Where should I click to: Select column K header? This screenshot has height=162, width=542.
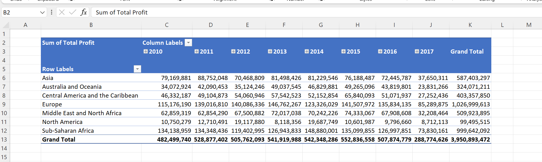[470, 25]
